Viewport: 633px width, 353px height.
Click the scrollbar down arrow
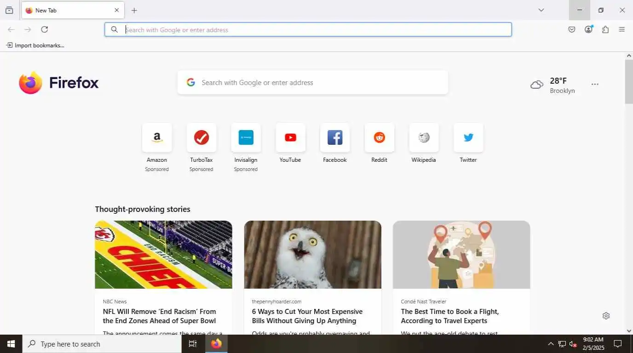pos(629,331)
